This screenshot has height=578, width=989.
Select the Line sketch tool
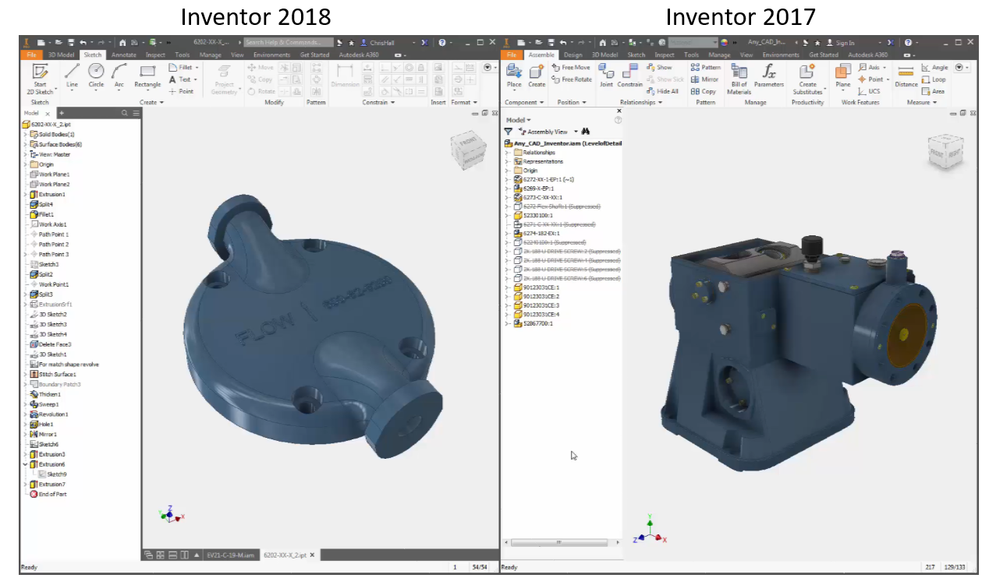tap(72, 73)
